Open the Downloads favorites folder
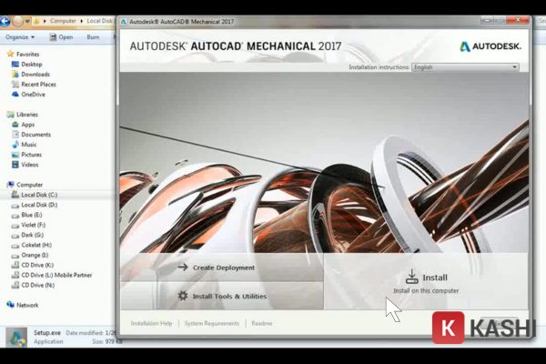 [x=35, y=75]
